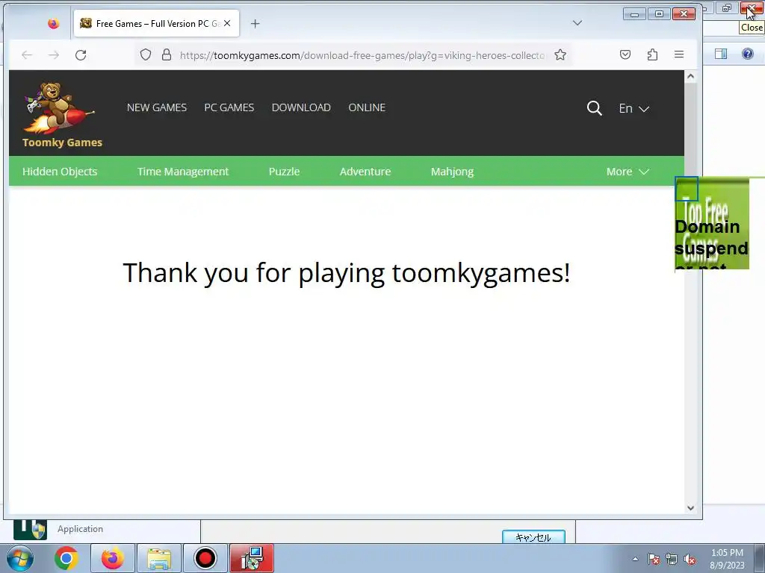Image resolution: width=765 pixels, height=573 pixels.
Task: Expand the list all tabs chevron
Action: pos(577,23)
